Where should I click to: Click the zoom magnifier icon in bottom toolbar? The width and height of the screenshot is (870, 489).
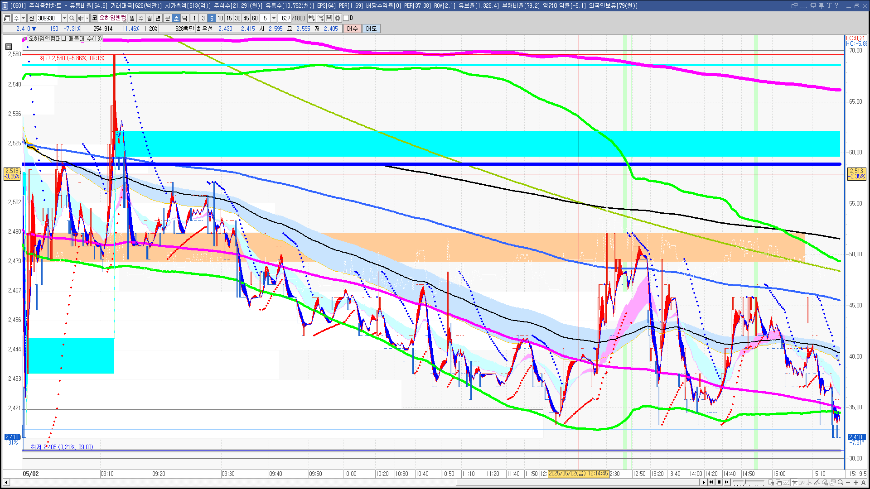click(841, 483)
